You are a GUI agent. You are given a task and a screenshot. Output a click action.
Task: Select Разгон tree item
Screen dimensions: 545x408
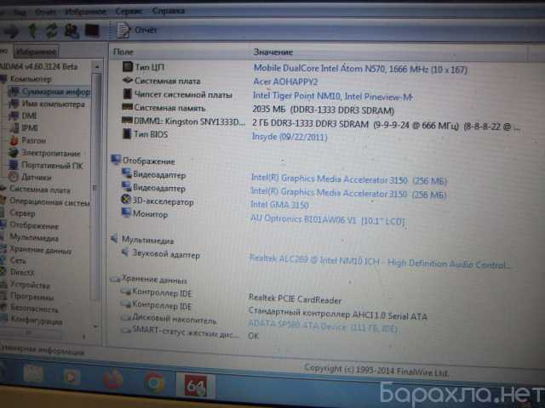tap(33, 140)
